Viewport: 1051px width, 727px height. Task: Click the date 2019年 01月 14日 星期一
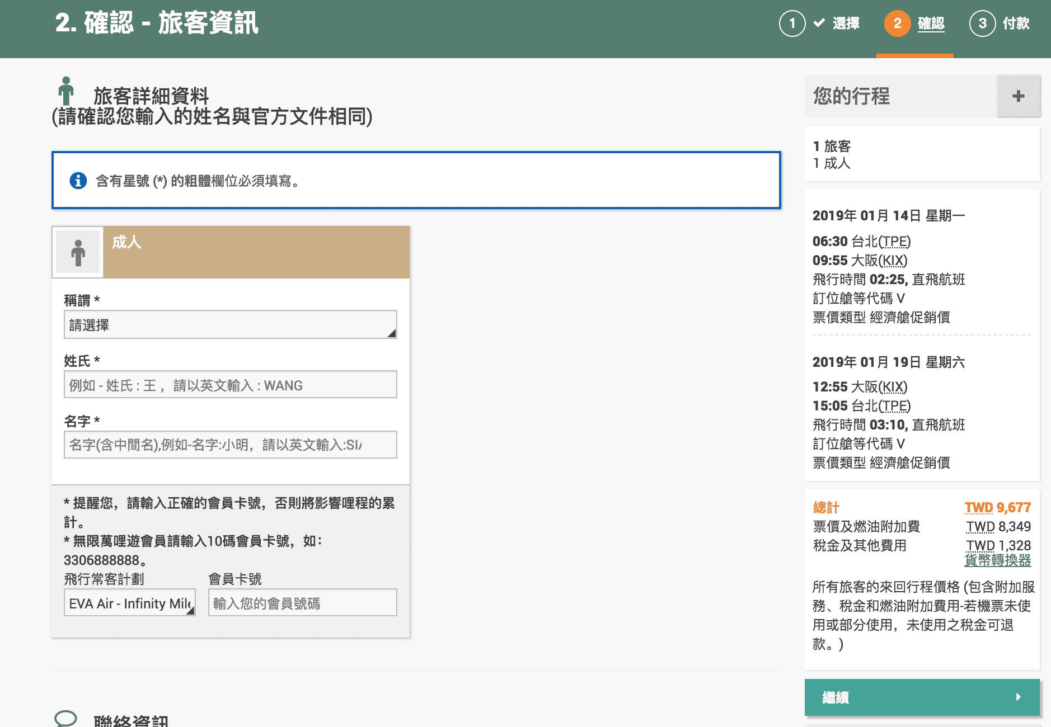(889, 216)
